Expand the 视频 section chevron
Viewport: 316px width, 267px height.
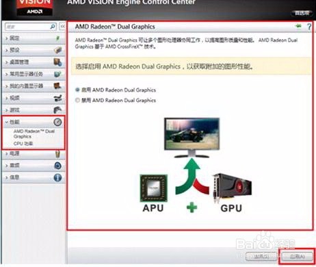point(7,98)
